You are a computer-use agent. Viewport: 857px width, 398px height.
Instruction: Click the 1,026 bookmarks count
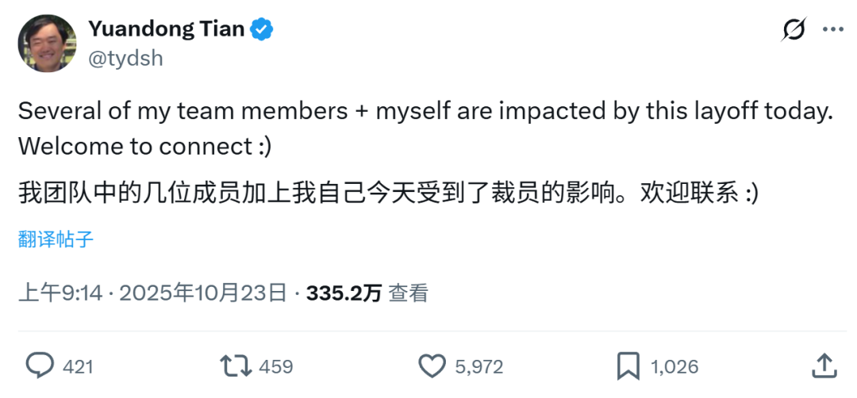(x=674, y=366)
